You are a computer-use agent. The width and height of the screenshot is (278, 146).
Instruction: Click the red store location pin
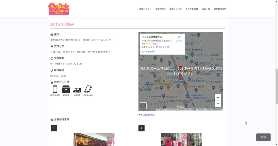coord(181,68)
